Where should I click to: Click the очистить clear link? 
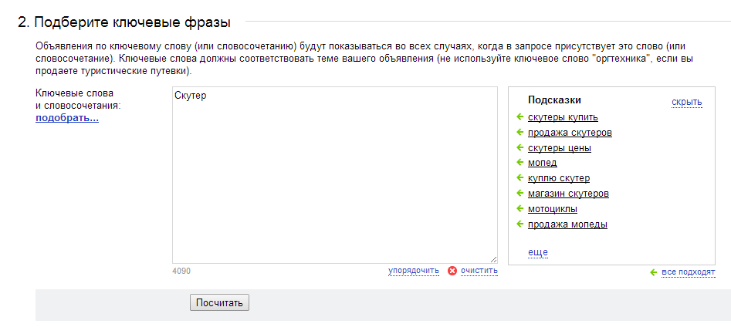[479, 271]
